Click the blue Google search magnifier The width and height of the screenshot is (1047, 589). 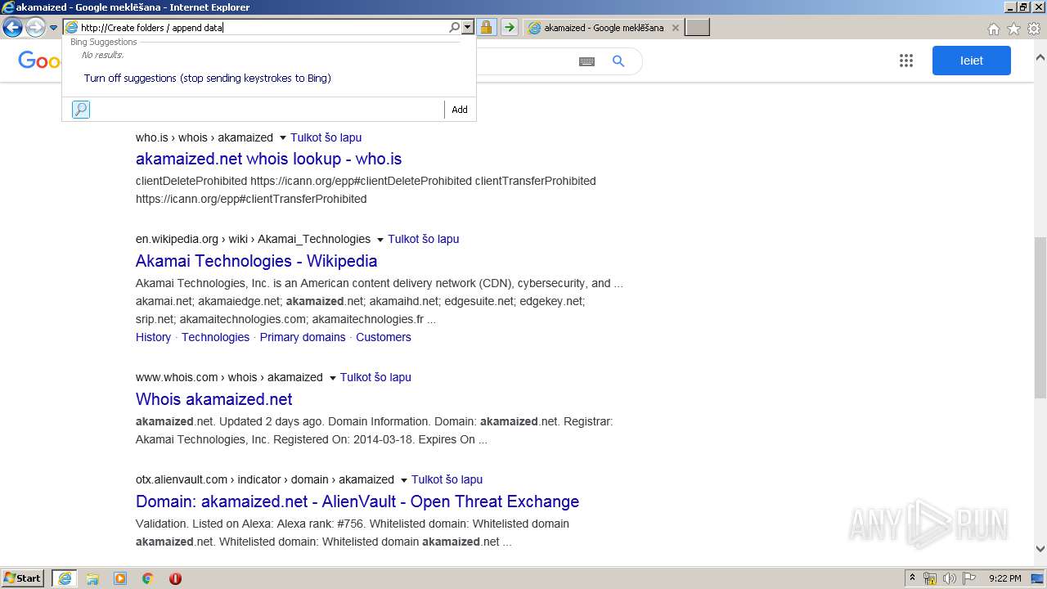point(618,61)
